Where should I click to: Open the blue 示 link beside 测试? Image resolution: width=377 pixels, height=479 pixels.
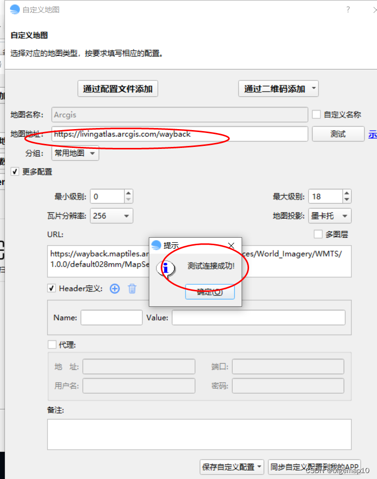[x=373, y=134]
